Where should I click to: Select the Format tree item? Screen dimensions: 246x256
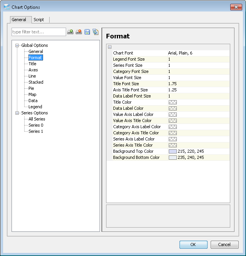(35, 58)
